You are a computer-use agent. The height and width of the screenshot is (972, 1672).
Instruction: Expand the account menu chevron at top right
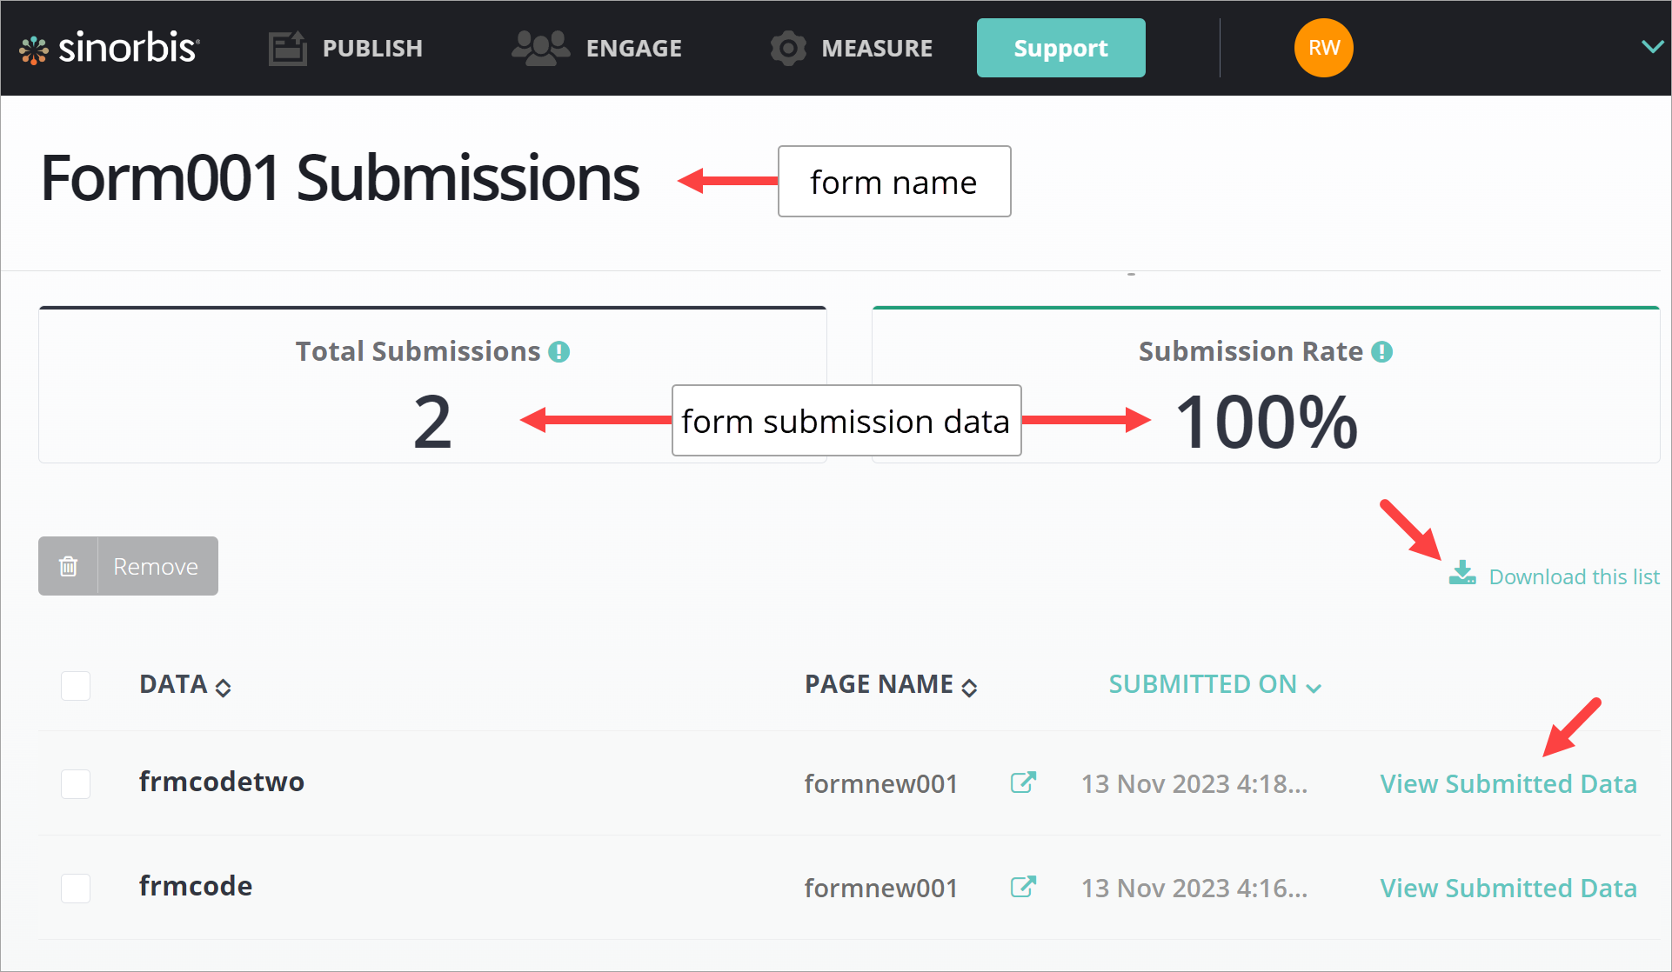tap(1651, 47)
